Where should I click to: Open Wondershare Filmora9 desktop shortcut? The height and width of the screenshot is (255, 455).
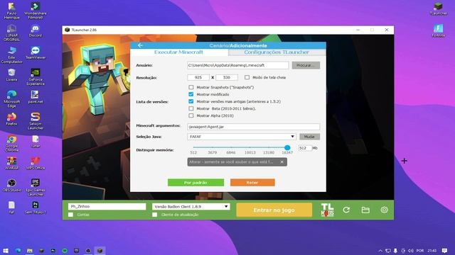36,11
